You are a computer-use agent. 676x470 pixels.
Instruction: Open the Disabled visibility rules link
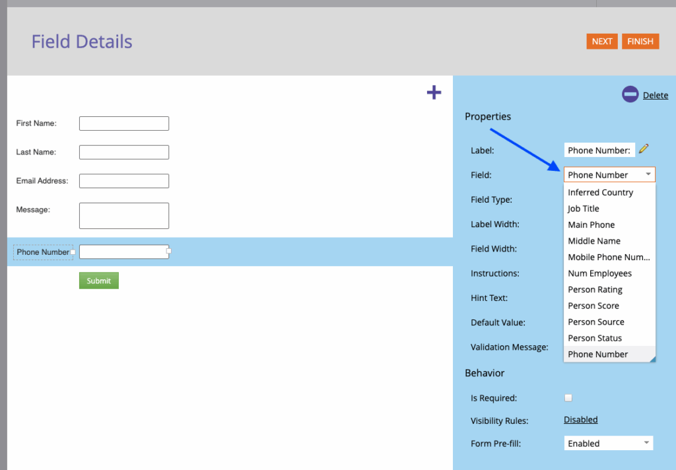pos(580,420)
